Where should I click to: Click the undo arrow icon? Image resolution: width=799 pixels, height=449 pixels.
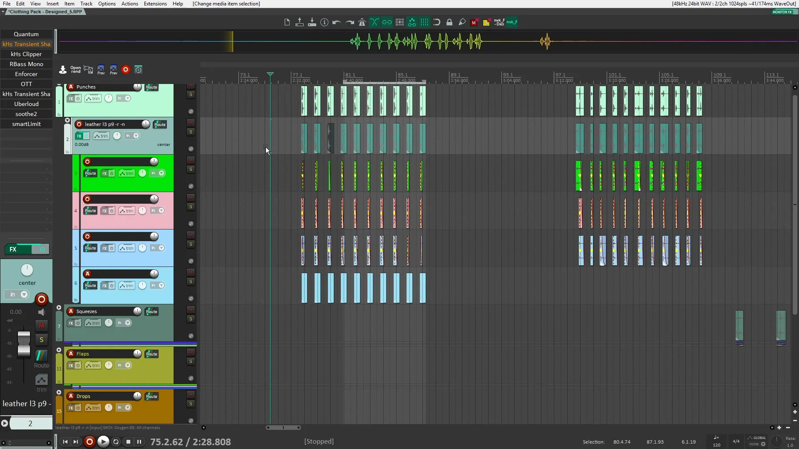pos(337,22)
